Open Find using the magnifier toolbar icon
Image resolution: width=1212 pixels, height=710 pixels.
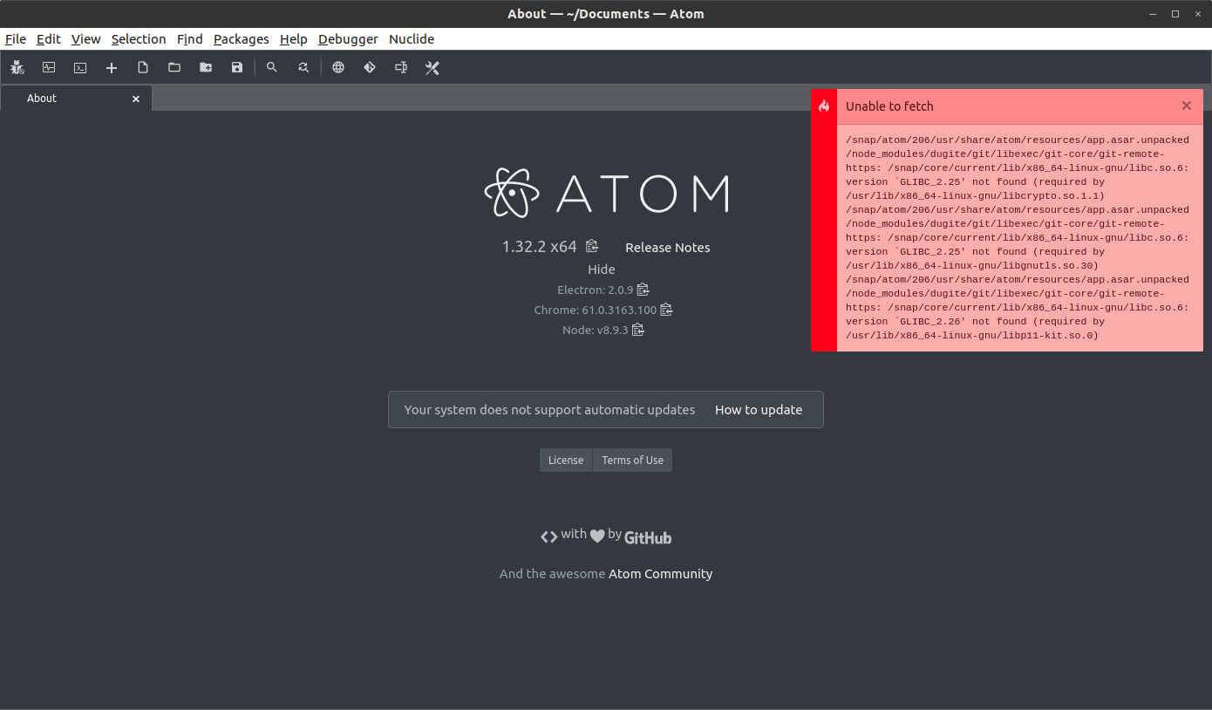tap(271, 67)
